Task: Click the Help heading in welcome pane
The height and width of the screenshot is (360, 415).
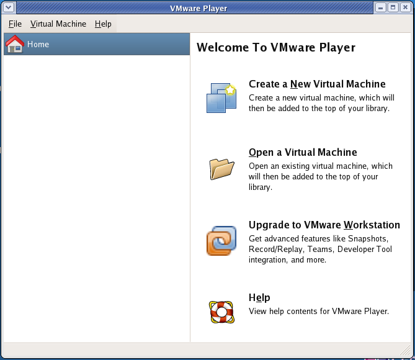Action: 259,297
